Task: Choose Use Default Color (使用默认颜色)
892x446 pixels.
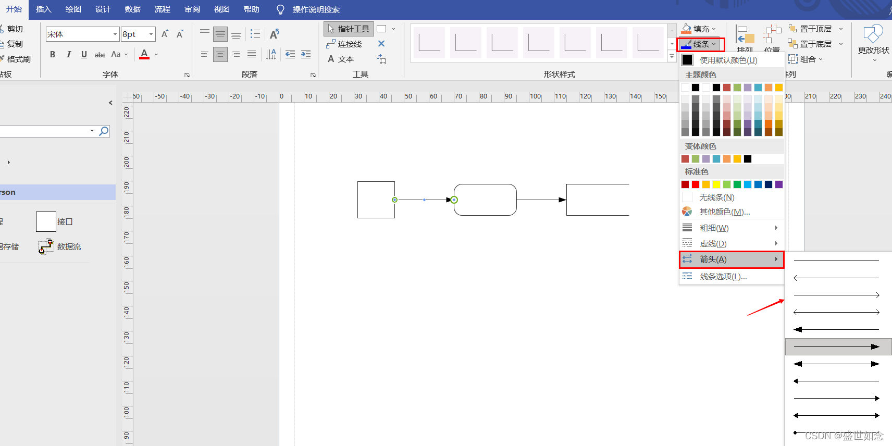Action: tap(732, 60)
